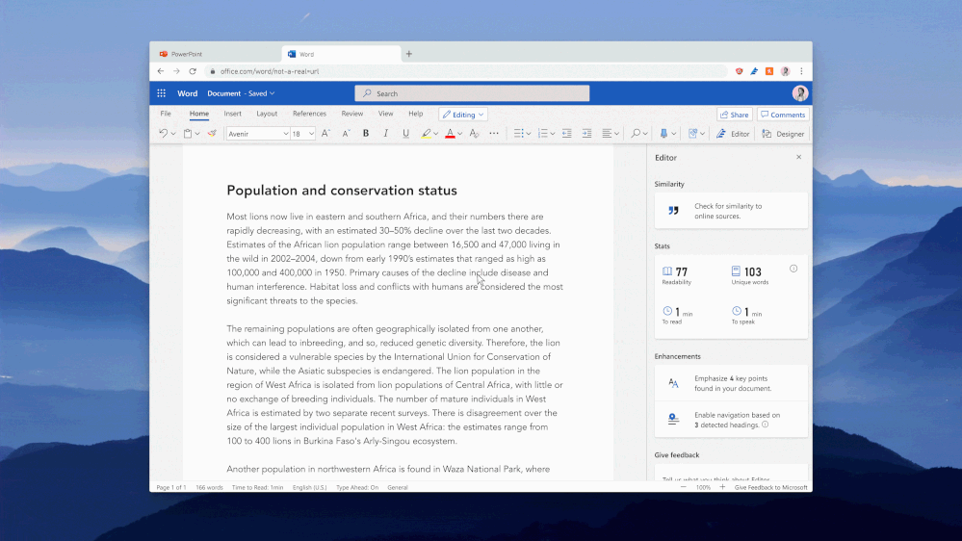Click the red font color swatch
Screen dimensions: 962x541
click(x=450, y=134)
